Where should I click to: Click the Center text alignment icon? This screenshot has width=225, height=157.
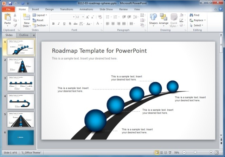coord(113,24)
